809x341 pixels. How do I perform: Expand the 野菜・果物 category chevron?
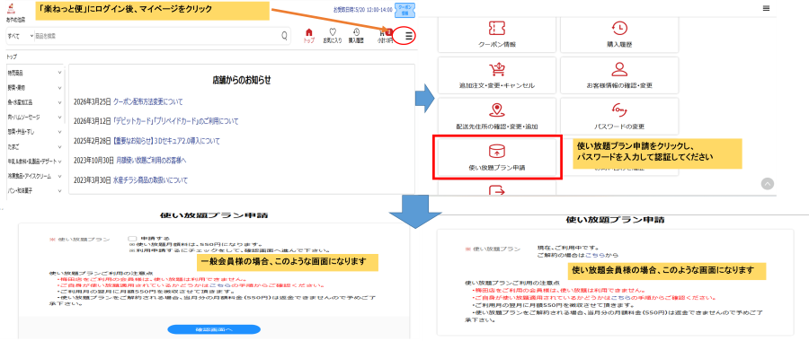[x=60, y=88]
